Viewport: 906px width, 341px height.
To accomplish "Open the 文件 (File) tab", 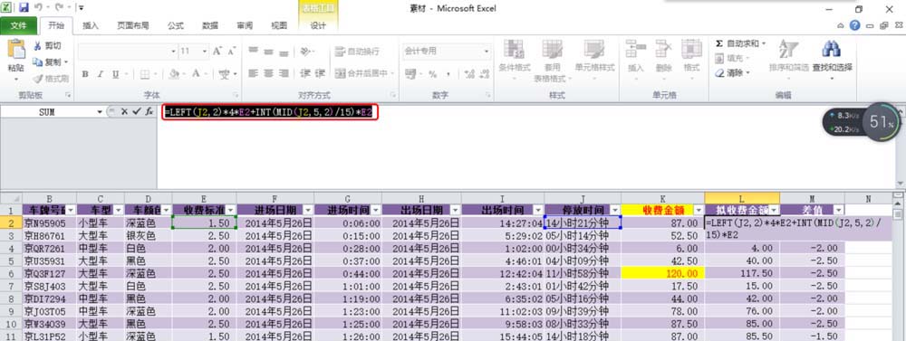I will pyautogui.click(x=18, y=25).
